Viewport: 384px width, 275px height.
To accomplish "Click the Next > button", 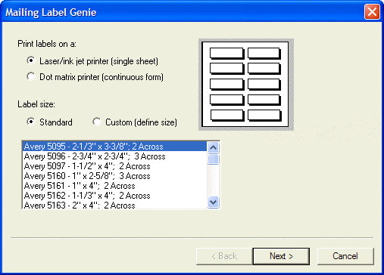I will (281, 256).
